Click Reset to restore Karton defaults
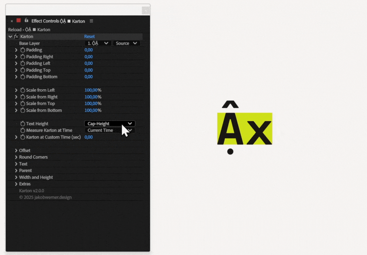 pos(89,36)
